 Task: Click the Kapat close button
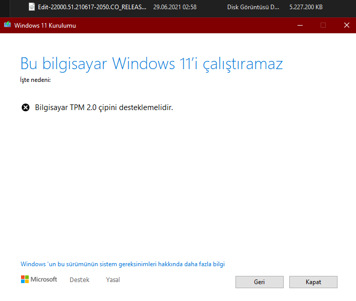pos(313,282)
